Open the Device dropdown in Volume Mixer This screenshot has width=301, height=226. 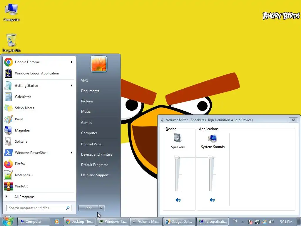pyautogui.click(x=171, y=129)
